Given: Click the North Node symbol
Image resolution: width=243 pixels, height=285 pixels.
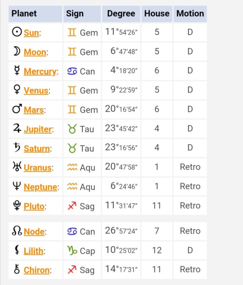Looking at the screenshot, I should coord(17,231).
